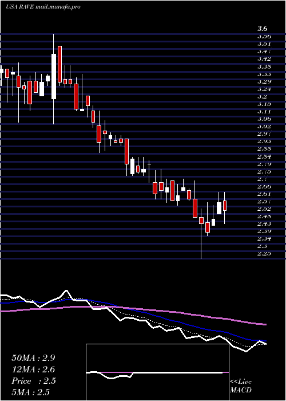Click the 2.66 price level label
Screen dimensions: 286x401
coord(264,186)
